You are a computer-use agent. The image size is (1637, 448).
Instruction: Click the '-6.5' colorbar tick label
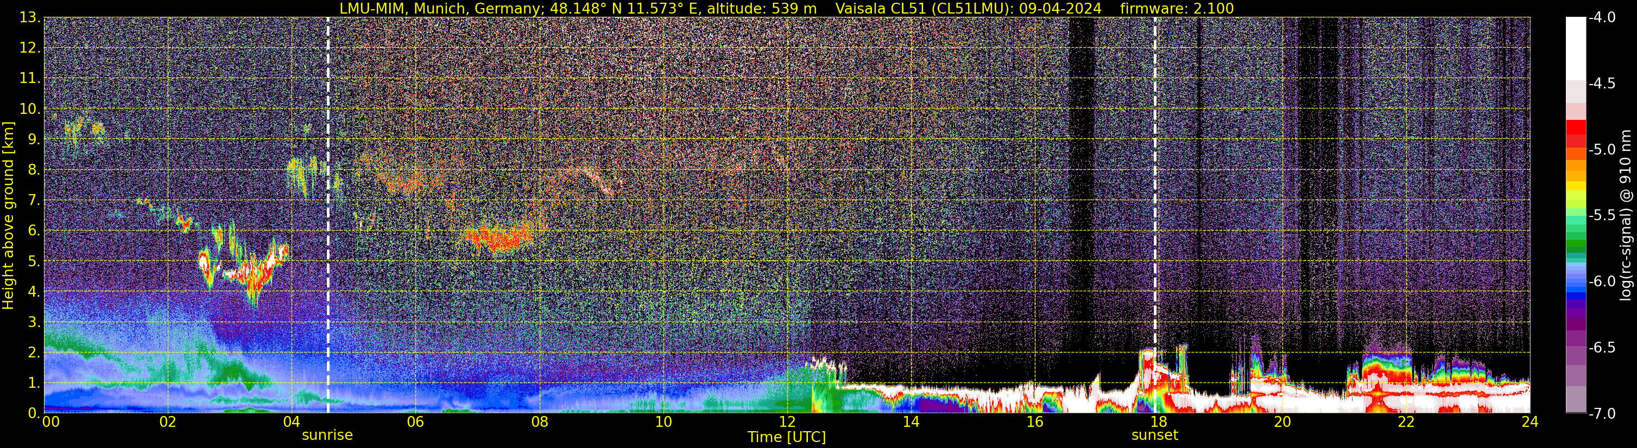pos(1602,347)
